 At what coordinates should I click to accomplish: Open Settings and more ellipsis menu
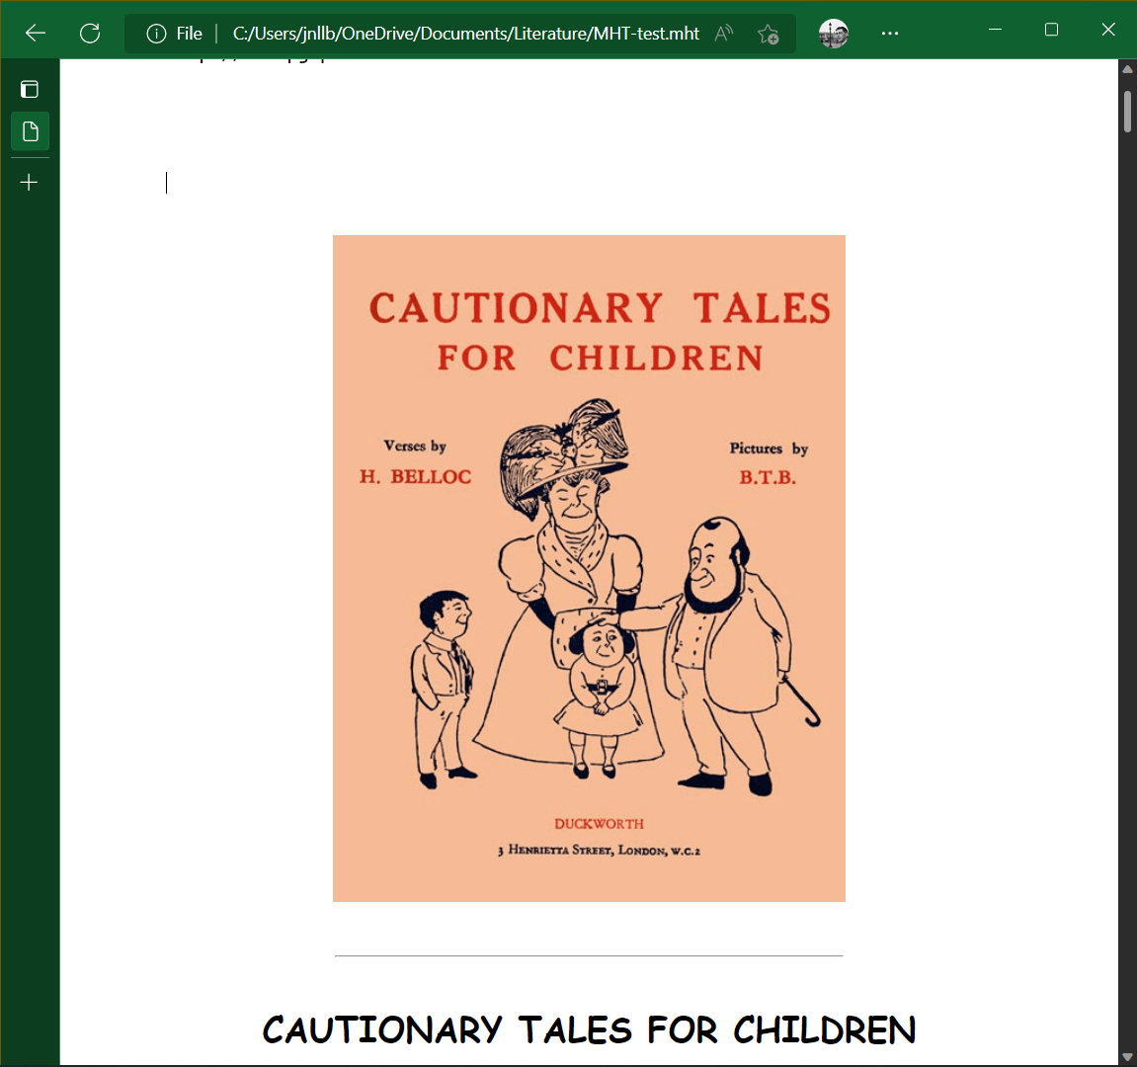890,34
